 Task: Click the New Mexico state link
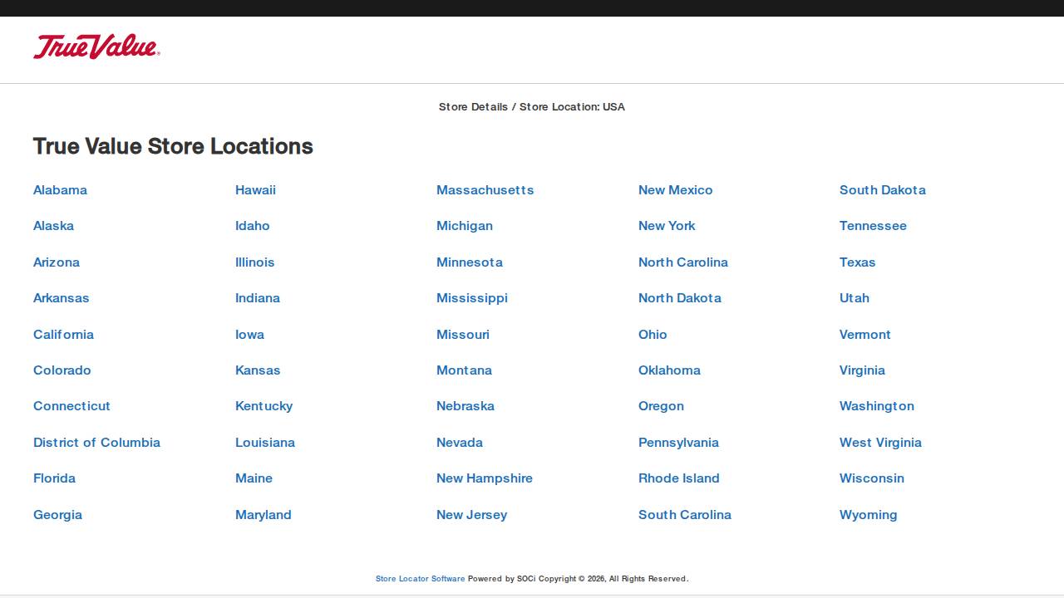(676, 189)
